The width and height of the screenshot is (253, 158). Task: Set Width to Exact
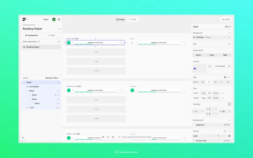tap(216, 93)
